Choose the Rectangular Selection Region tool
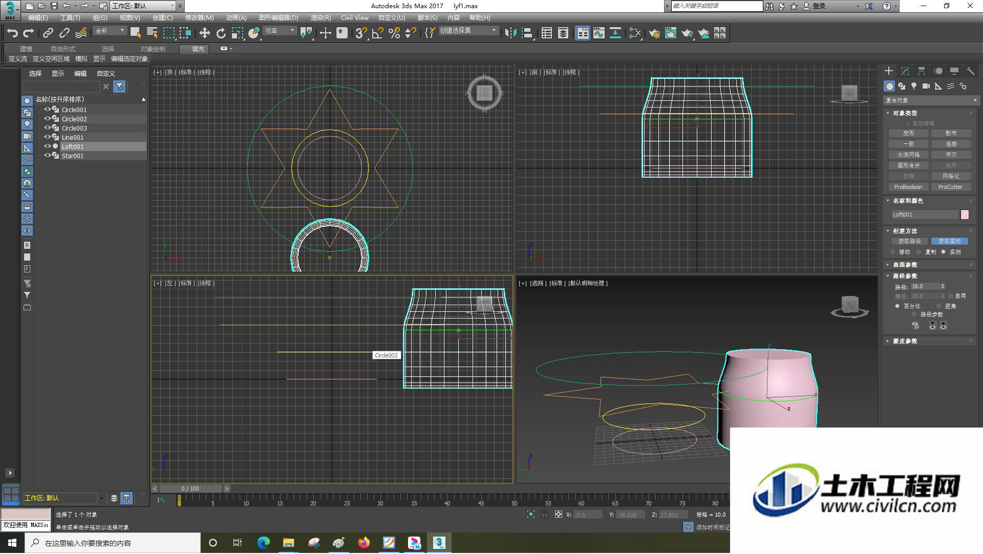The image size is (983, 554). (x=169, y=33)
